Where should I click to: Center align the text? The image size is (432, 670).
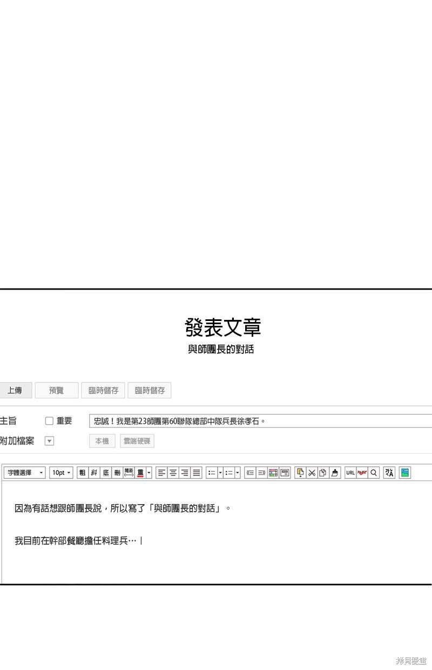click(x=173, y=473)
